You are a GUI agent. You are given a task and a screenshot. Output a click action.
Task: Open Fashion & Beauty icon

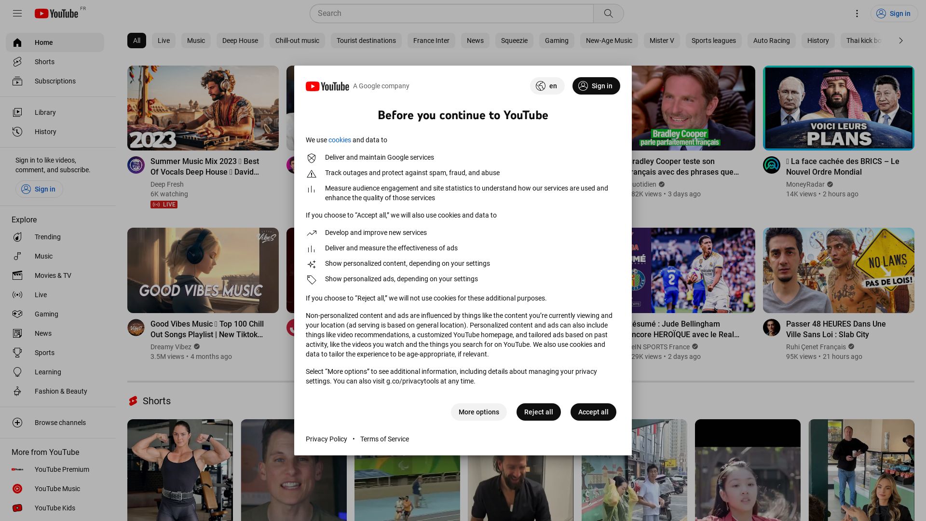pos(17,391)
